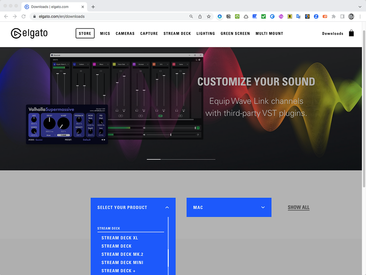The width and height of the screenshot is (366, 275).
Task: Open the Downloads link in header
Action: 333,33
